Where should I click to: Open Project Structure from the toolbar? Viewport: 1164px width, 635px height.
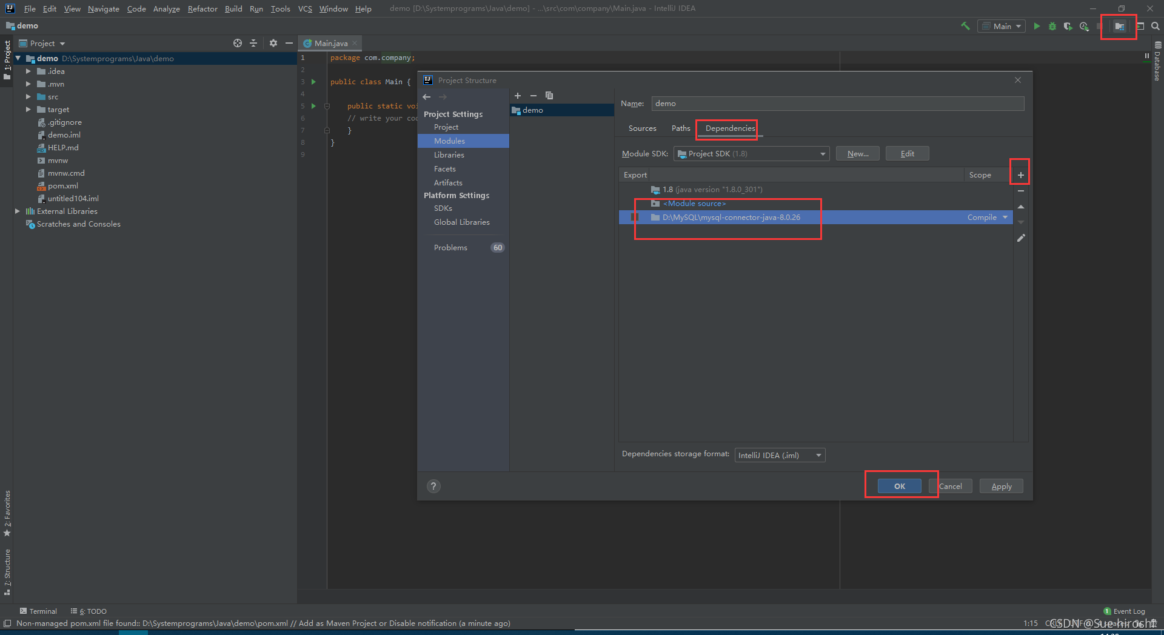(x=1119, y=26)
